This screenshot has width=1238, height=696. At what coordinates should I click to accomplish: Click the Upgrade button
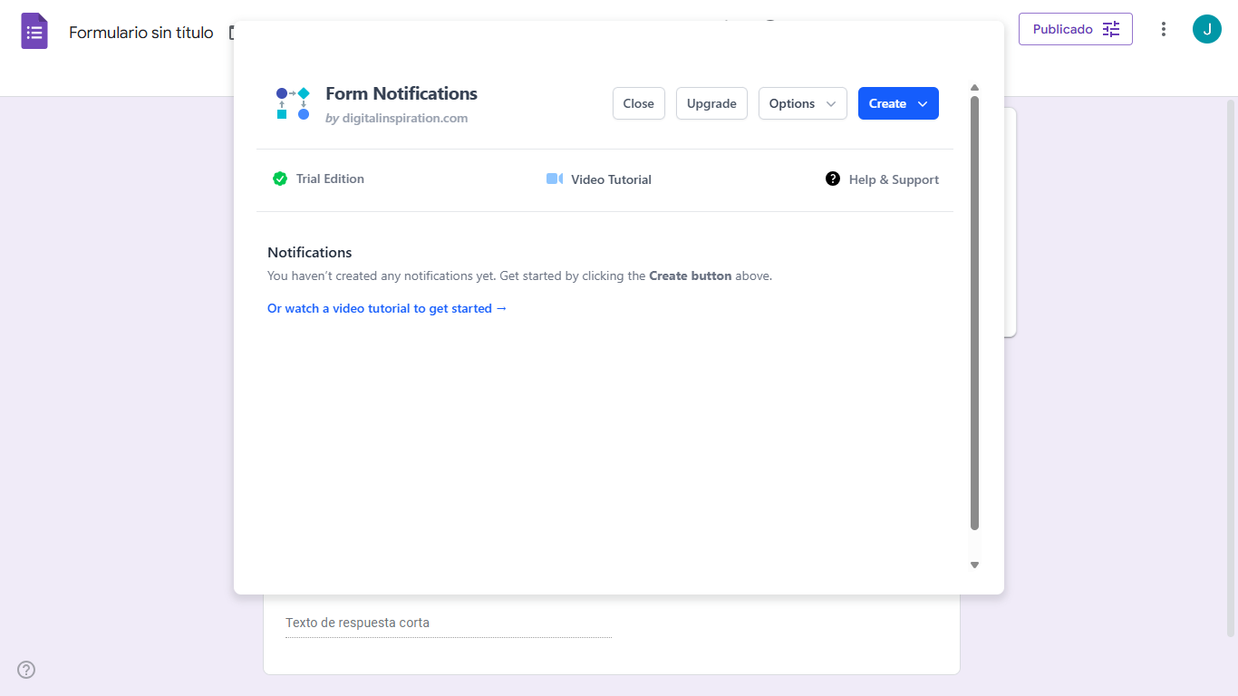point(711,103)
